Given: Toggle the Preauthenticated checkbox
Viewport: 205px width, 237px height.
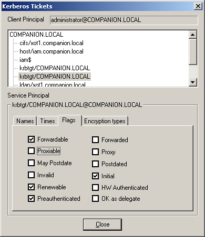Looking at the screenshot, I should pos(31,199).
